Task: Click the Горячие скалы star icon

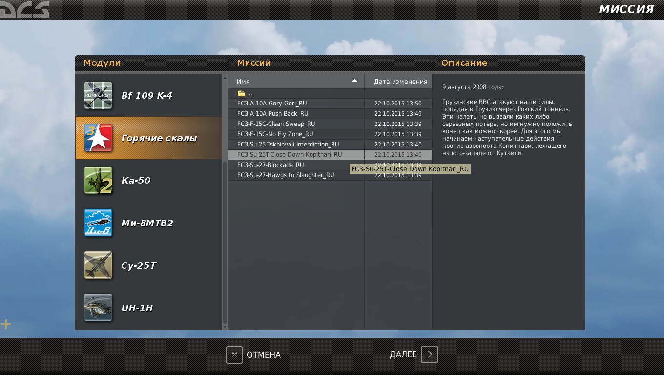Action: (98, 138)
